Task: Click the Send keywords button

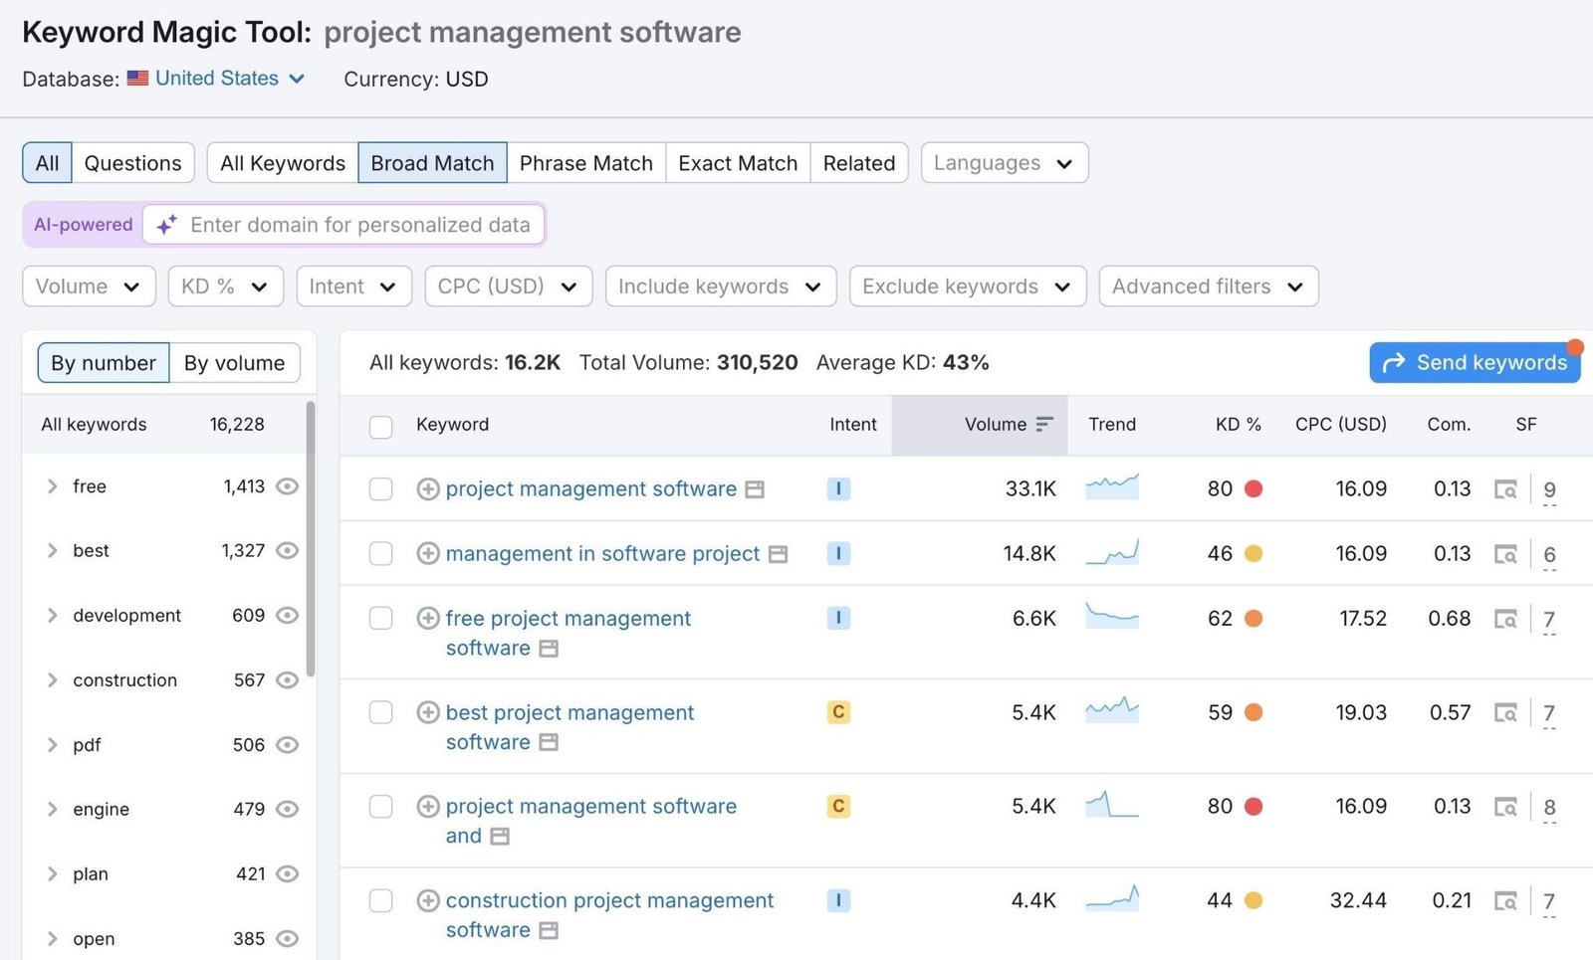Action: (x=1476, y=363)
